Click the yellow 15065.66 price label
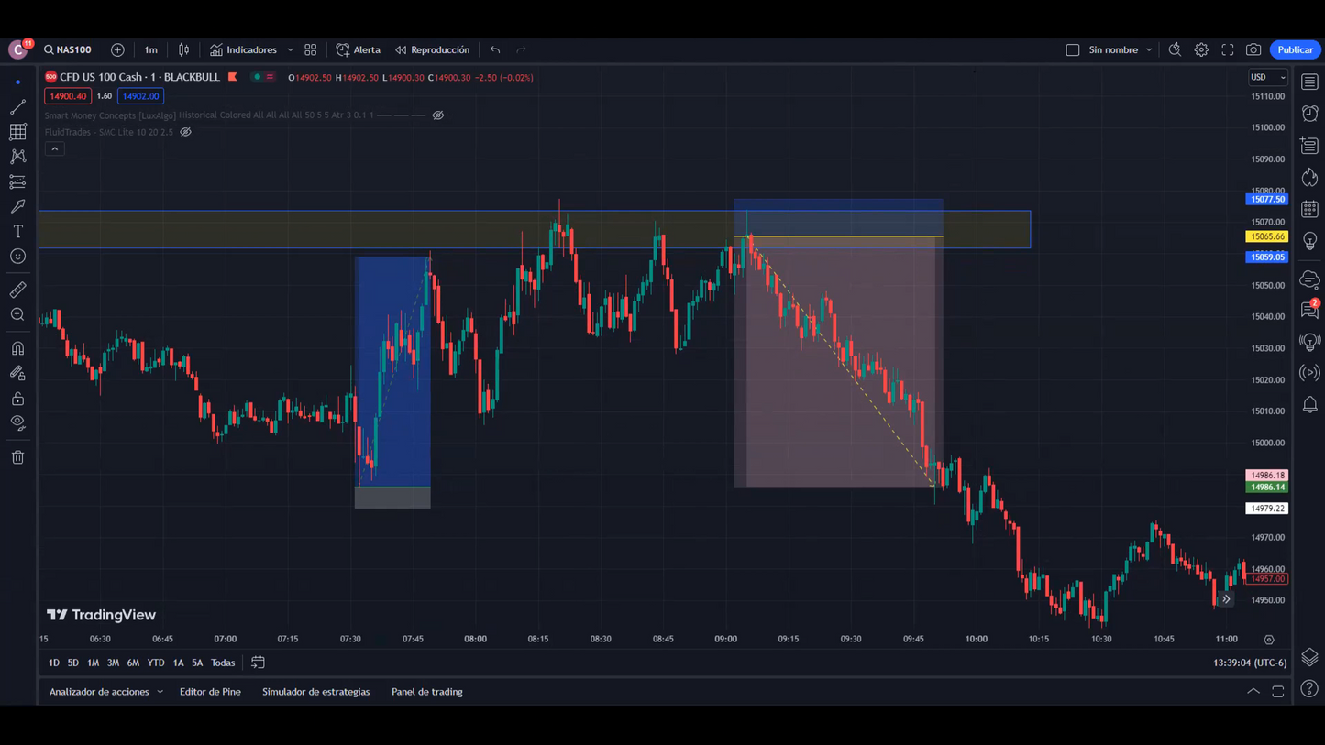1325x745 pixels. pyautogui.click(x=1267, y=236)
